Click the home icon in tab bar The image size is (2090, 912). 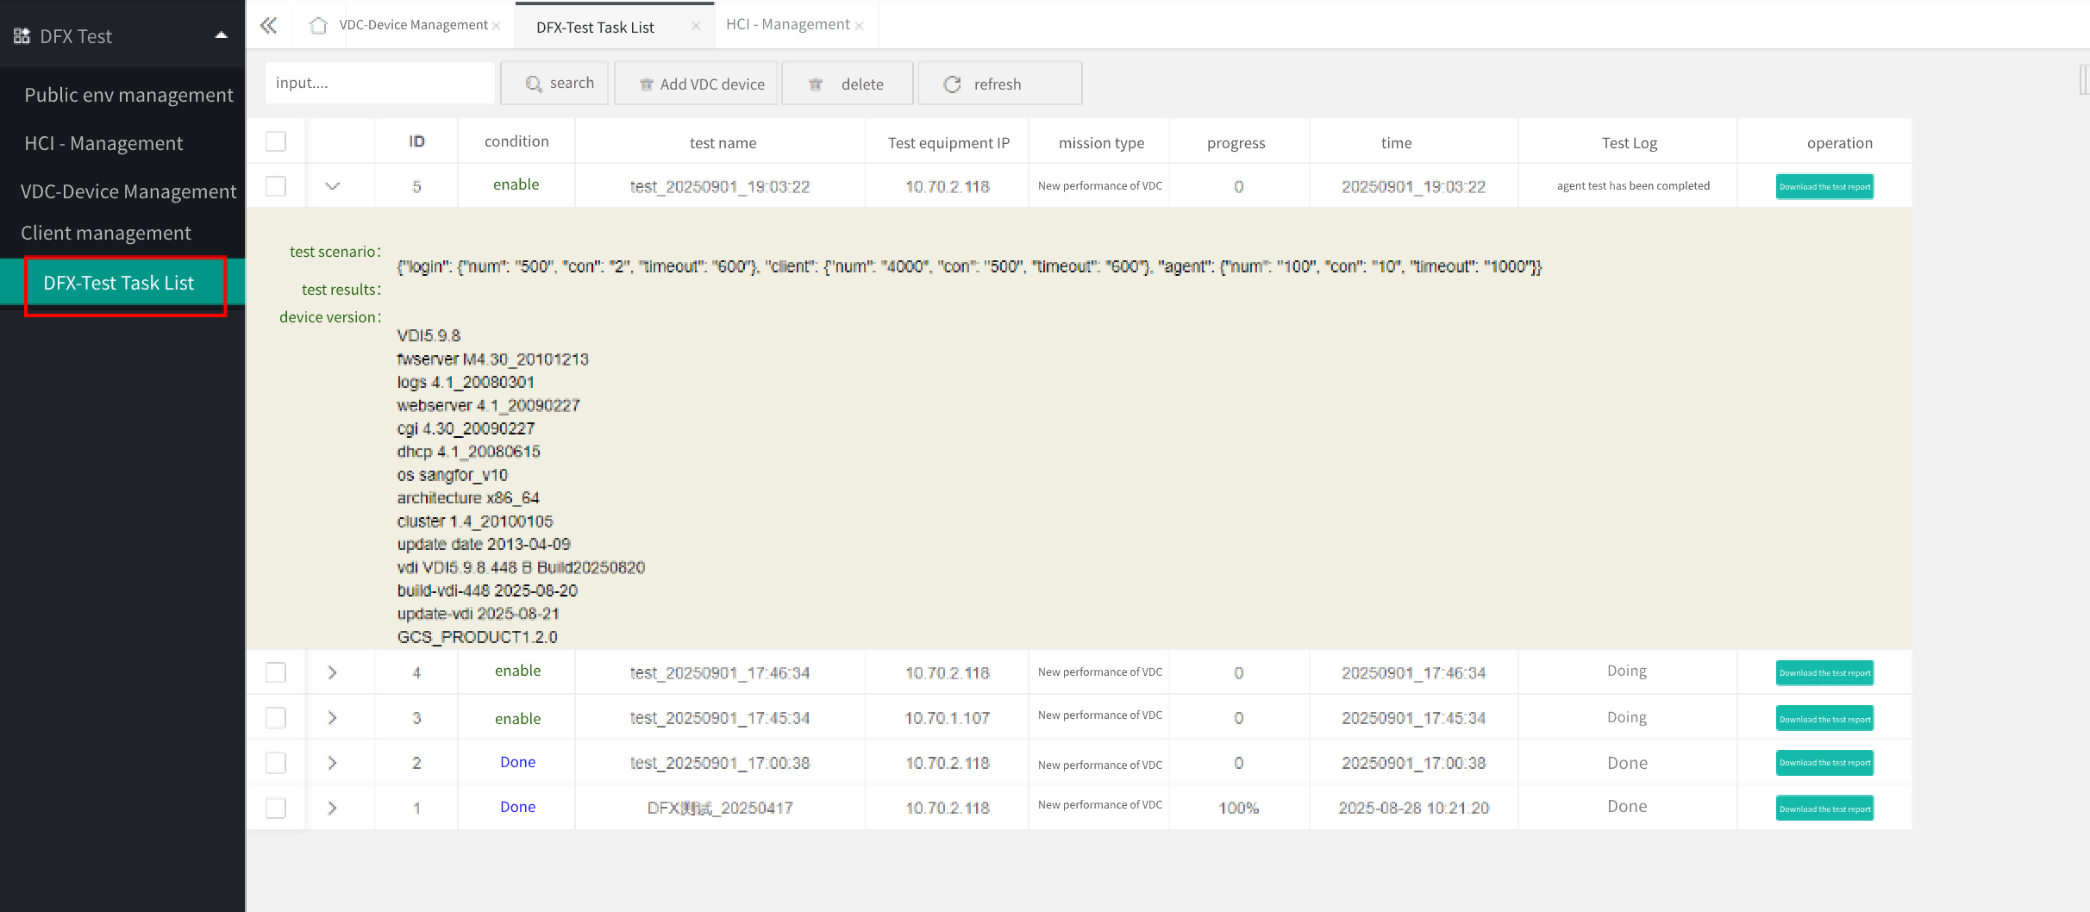tap(318, 26)
